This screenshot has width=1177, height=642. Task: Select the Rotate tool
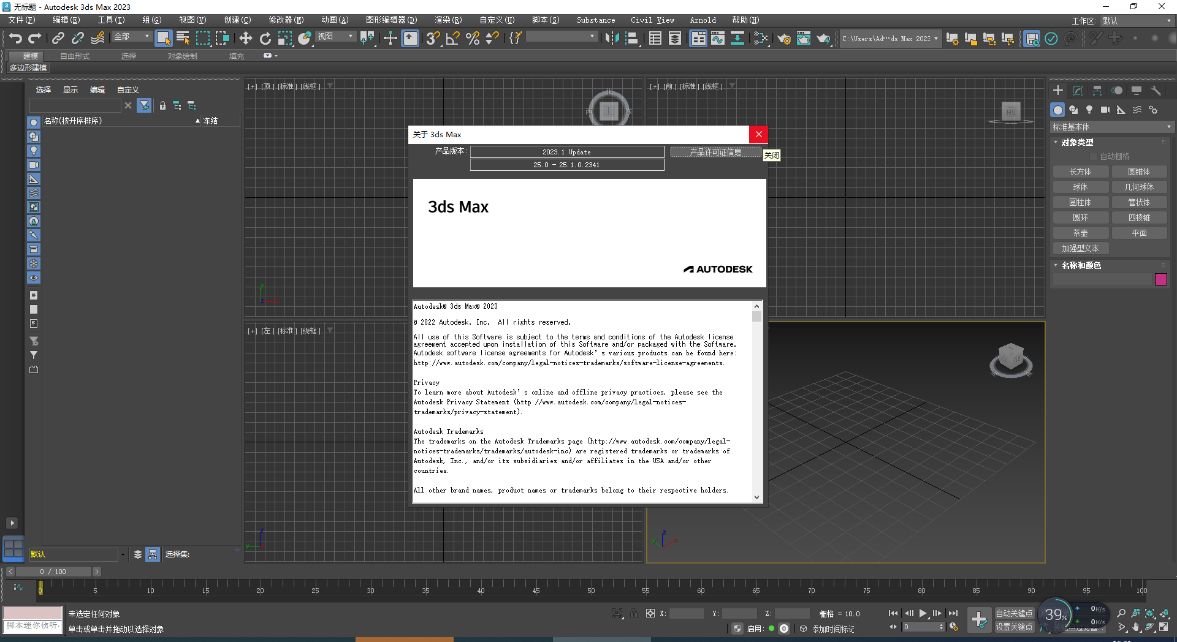click(265, 38)
